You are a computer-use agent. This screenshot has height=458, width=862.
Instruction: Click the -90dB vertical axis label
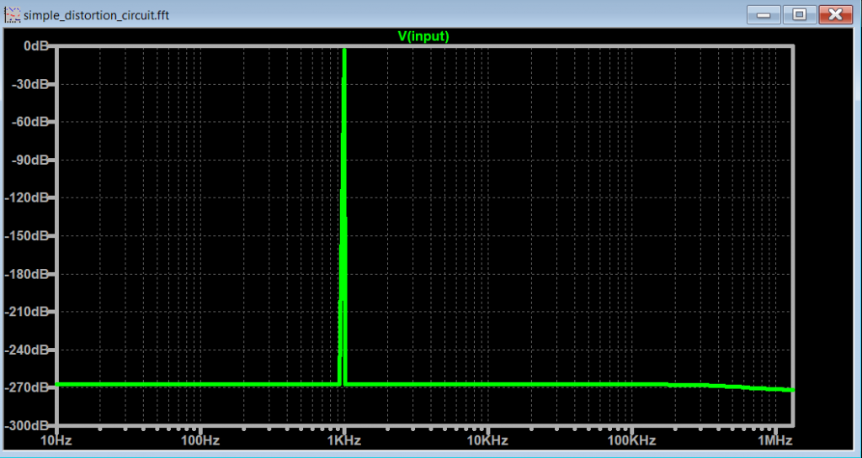[x=32, y=160]
